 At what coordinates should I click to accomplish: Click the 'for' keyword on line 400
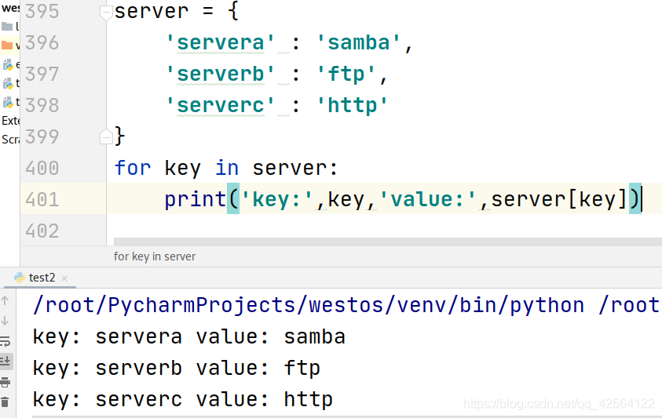click(132, 169)
